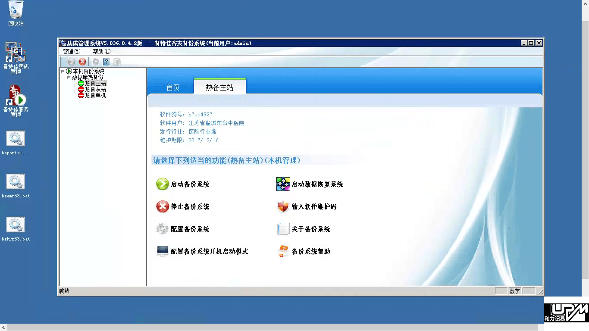Collapse the 数据库热备份 tree node
This screenshot has height=331, width=589.
click(69, 78)
